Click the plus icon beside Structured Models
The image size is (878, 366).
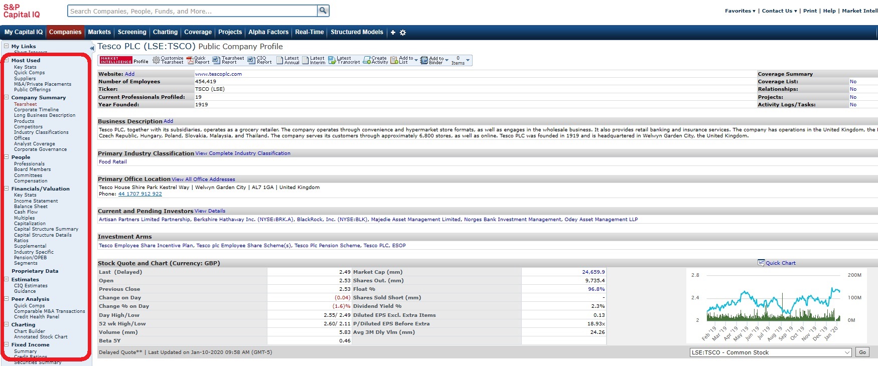(x=393, y=33)
